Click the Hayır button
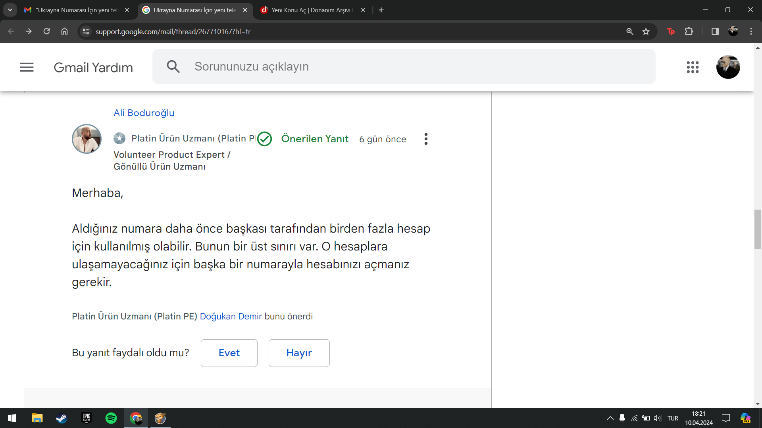Screen dimensions: 762x428 coord(299,353)
